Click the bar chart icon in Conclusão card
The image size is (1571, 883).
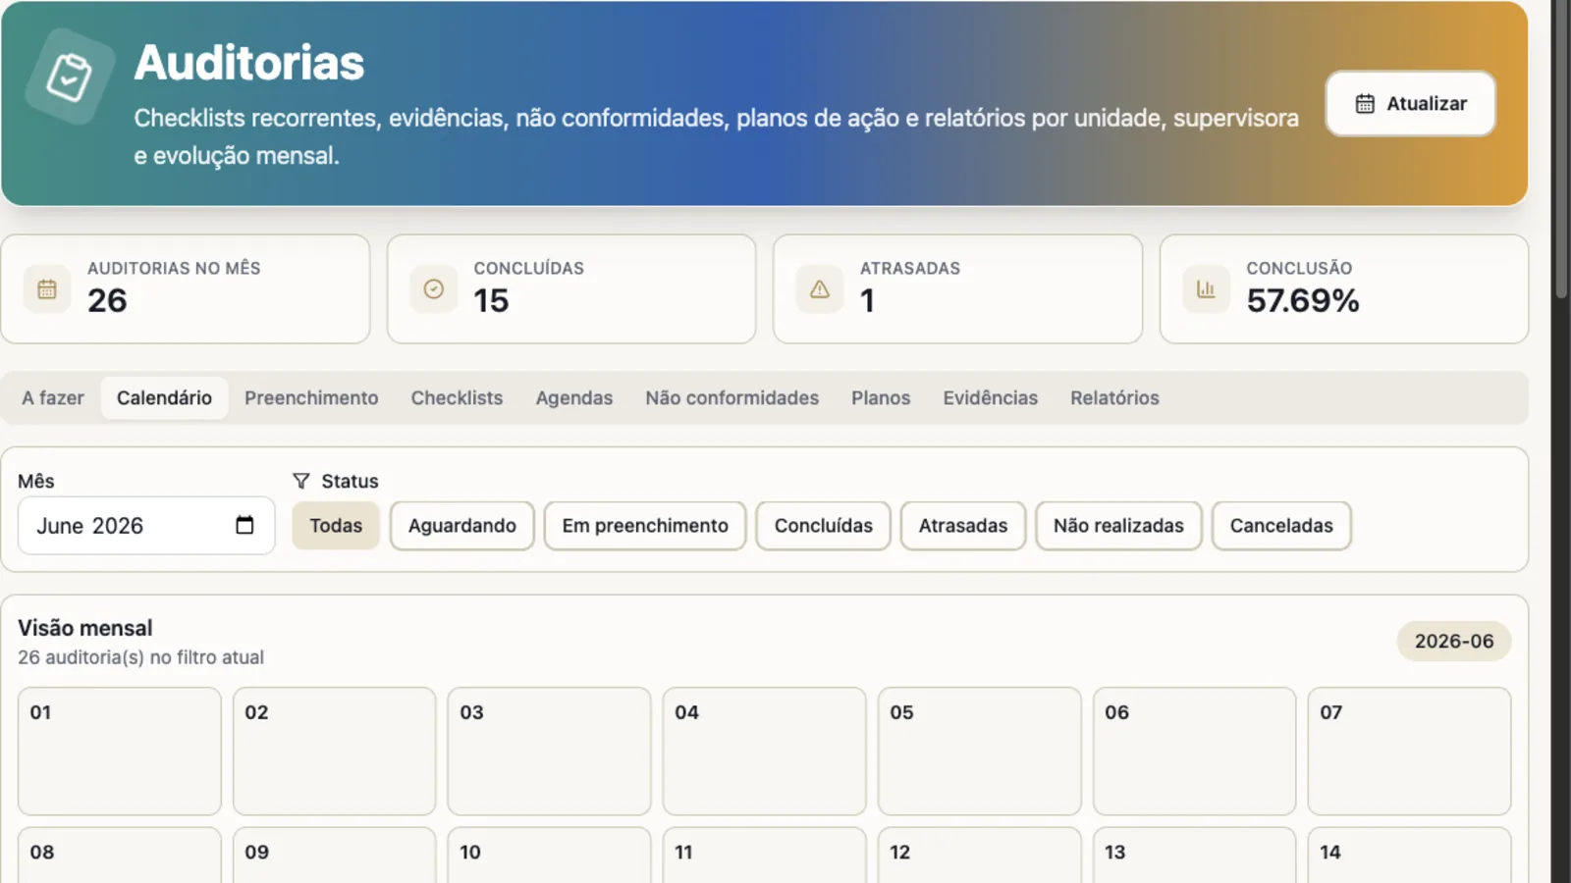click(1206, 289)
